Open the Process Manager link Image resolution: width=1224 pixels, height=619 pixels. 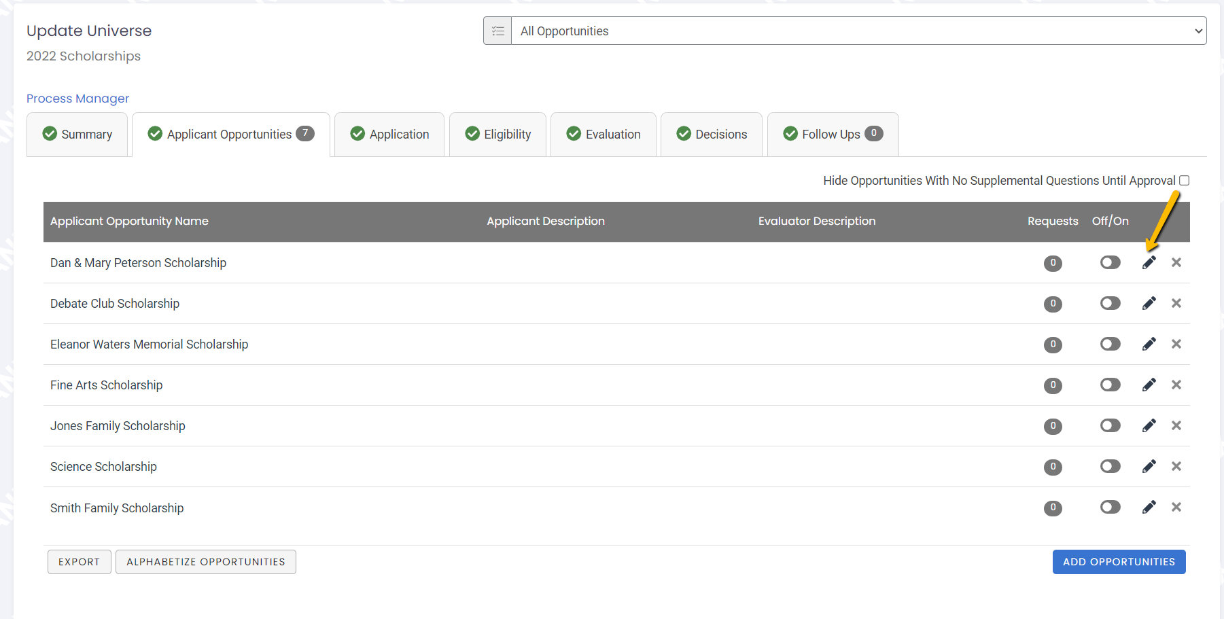pyautogui.click(x=77, y=99)
